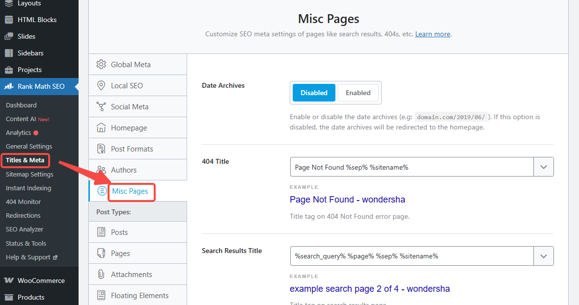
Task: Click the WooCommerce logo icon in sidebar
Action: pyautogui.click(x=9, y=280)
